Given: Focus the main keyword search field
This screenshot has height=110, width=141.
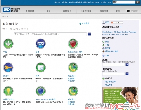Looking at the screenshot, I should click(x=50, y=34).
